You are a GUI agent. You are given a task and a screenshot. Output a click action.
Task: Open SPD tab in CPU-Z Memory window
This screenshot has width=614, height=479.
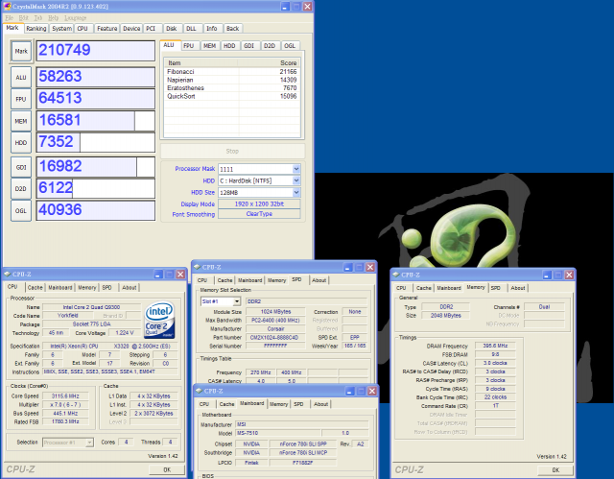click(496, 288)
